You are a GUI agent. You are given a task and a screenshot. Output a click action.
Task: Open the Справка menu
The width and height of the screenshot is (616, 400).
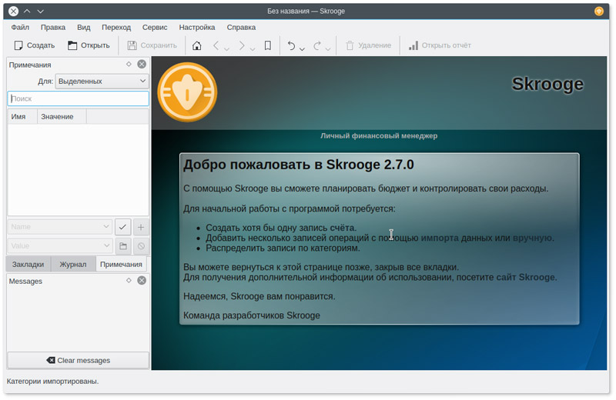point(241,28)
